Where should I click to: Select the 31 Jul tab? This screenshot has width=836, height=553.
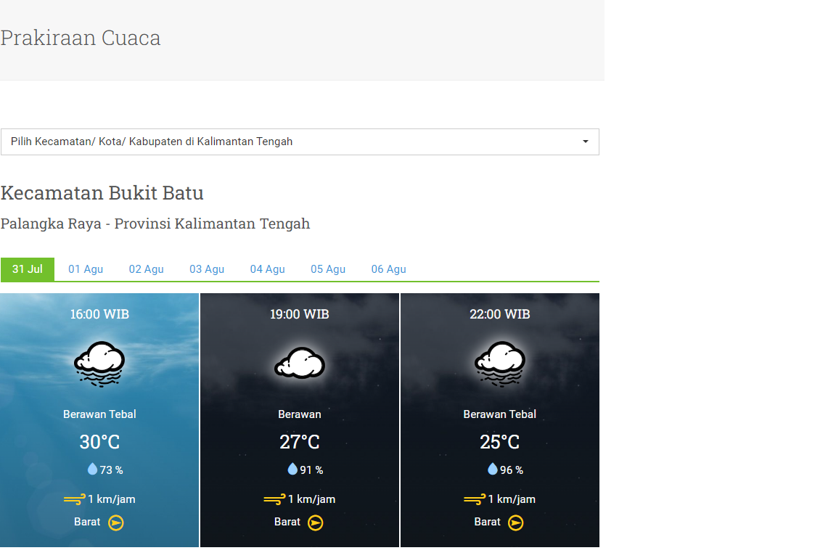27,269
